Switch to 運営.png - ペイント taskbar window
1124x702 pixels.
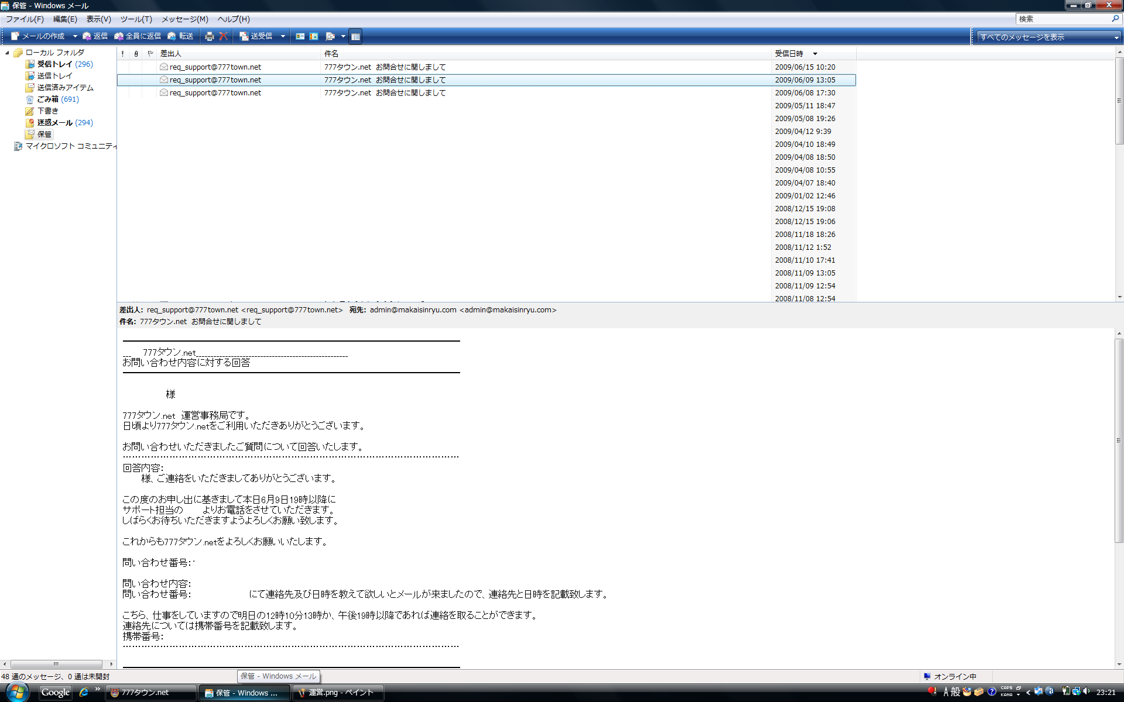click(x=338, y=693)
